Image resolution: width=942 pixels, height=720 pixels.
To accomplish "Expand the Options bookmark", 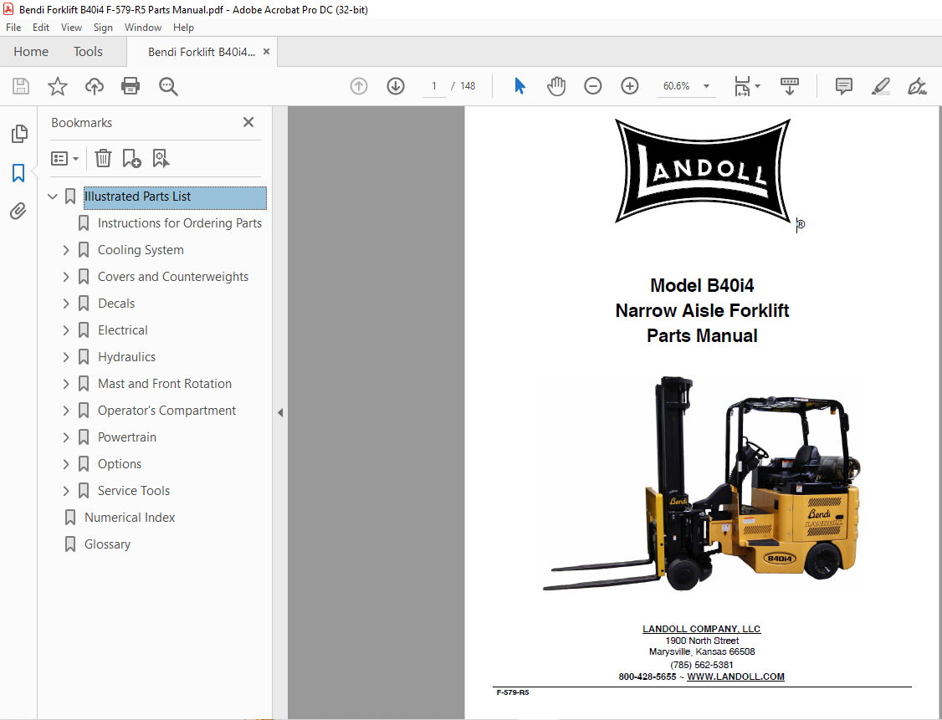I will tap(65, 464).
